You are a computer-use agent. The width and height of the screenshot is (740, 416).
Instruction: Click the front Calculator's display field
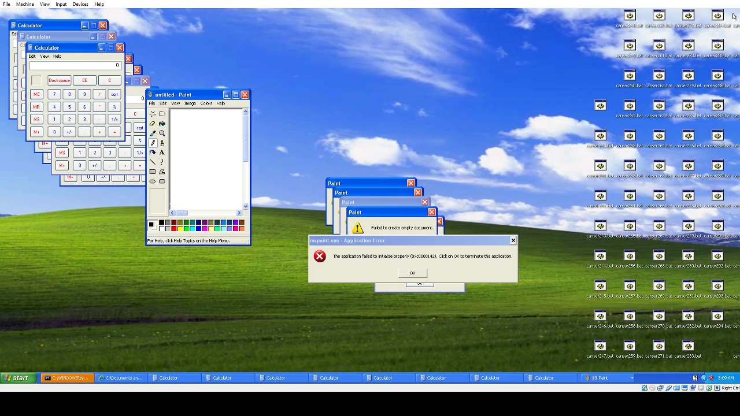[x=75, y=65]
